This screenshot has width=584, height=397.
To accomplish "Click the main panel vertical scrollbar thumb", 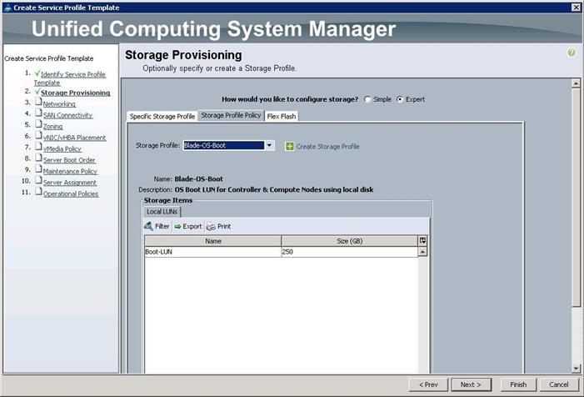I will tap(576, 198).
